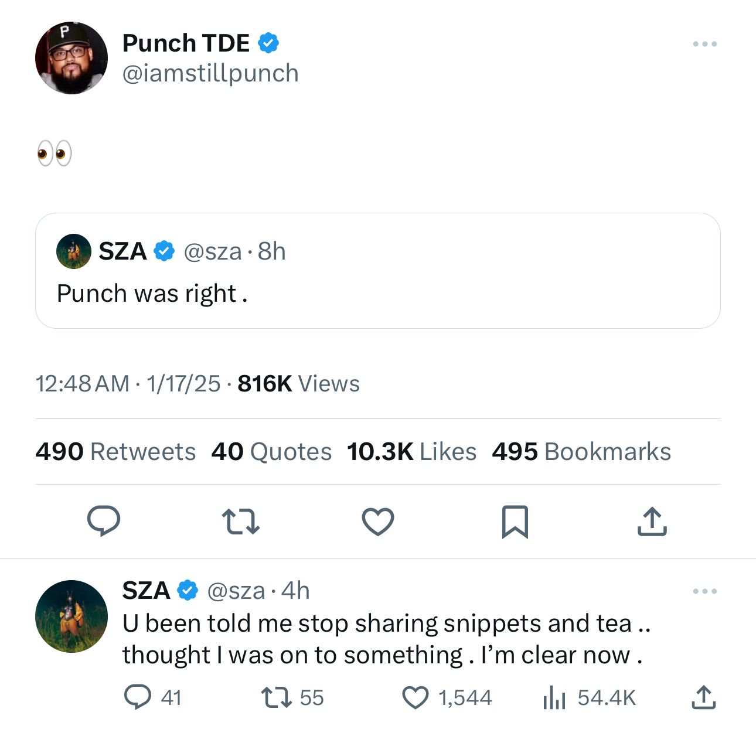Reply to Punch TDE's main tweet
Viewport: 756px width, 736px height.
(x=104, y=521)
